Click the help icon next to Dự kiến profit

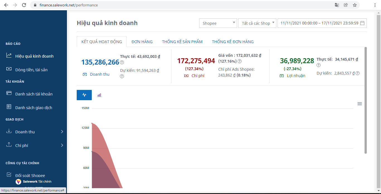[x=358, y=73]
